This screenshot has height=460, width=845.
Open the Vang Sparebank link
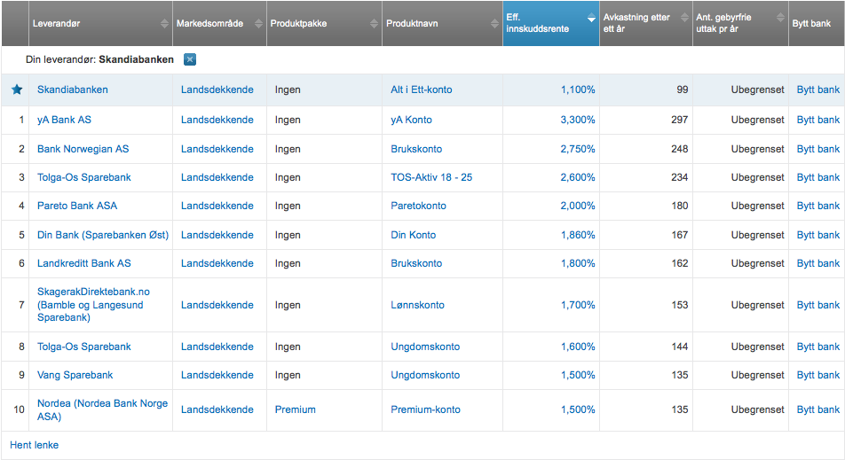pos(75,375)
